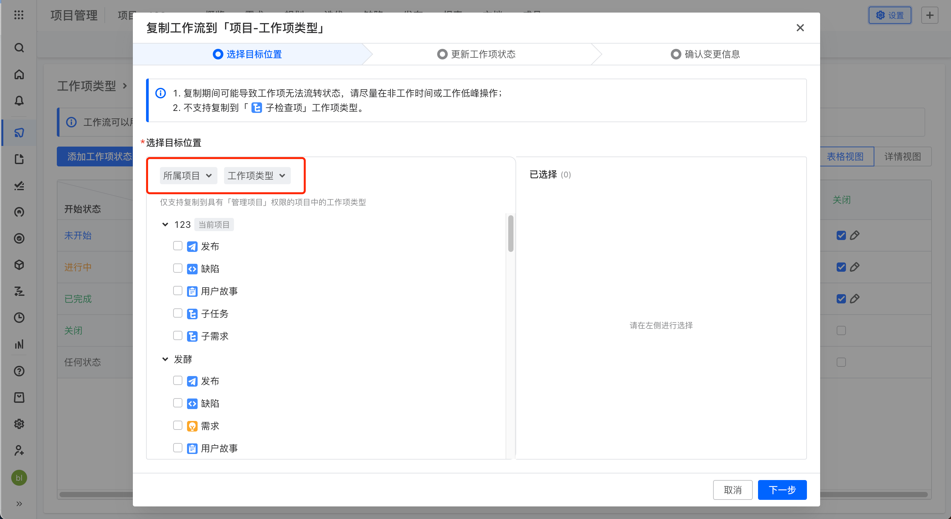This screenshot has width=951, height=519.
Task: Check 子需求 under project 123
Action: click(177, 336)
